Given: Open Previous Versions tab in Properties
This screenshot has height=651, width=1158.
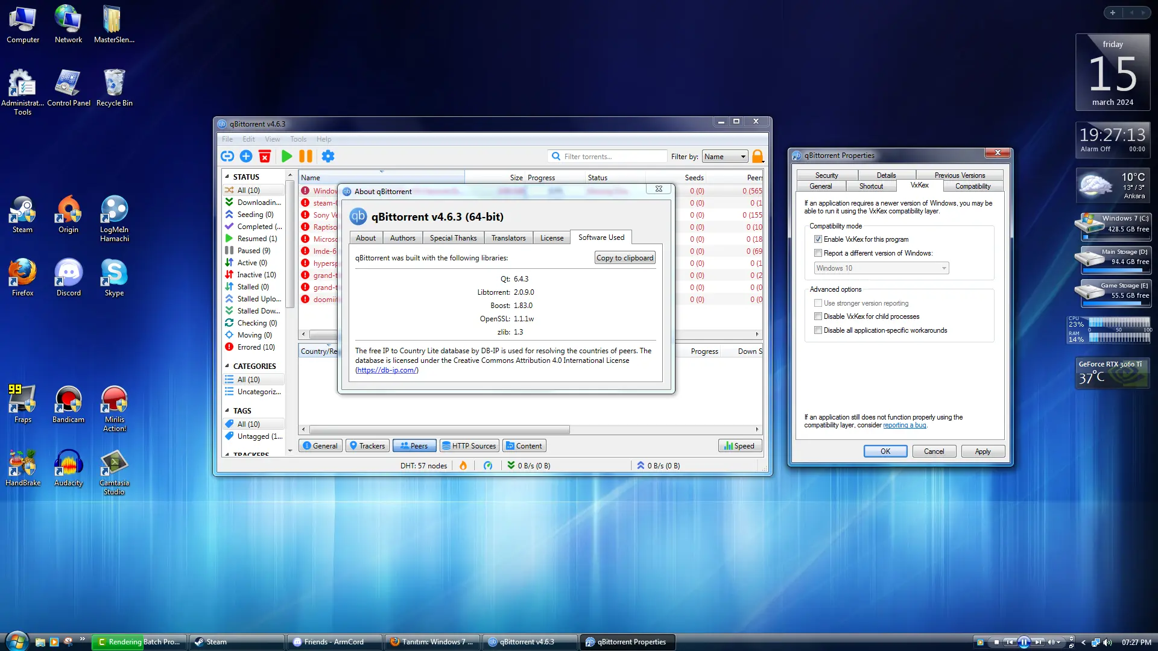Looking at the screenshot, I should (x=960, y=175).
